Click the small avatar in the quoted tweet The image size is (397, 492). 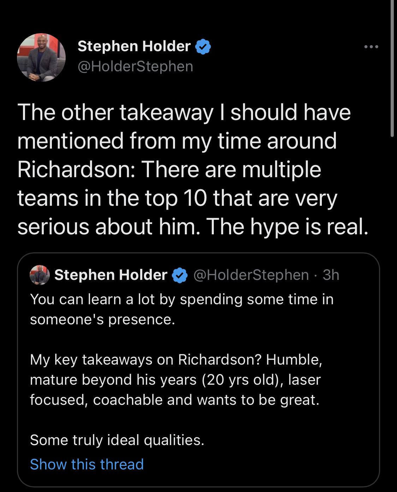coord(40,275)
